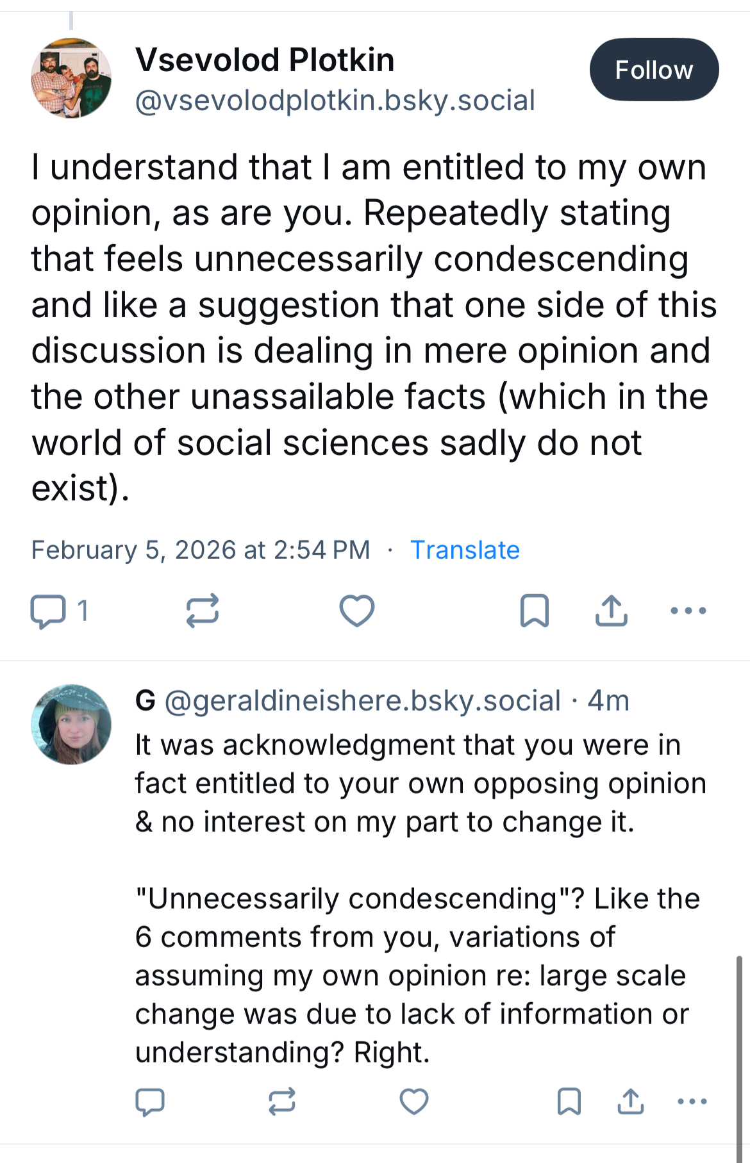Follow Vsevolod Plotkin

point(654,70)
